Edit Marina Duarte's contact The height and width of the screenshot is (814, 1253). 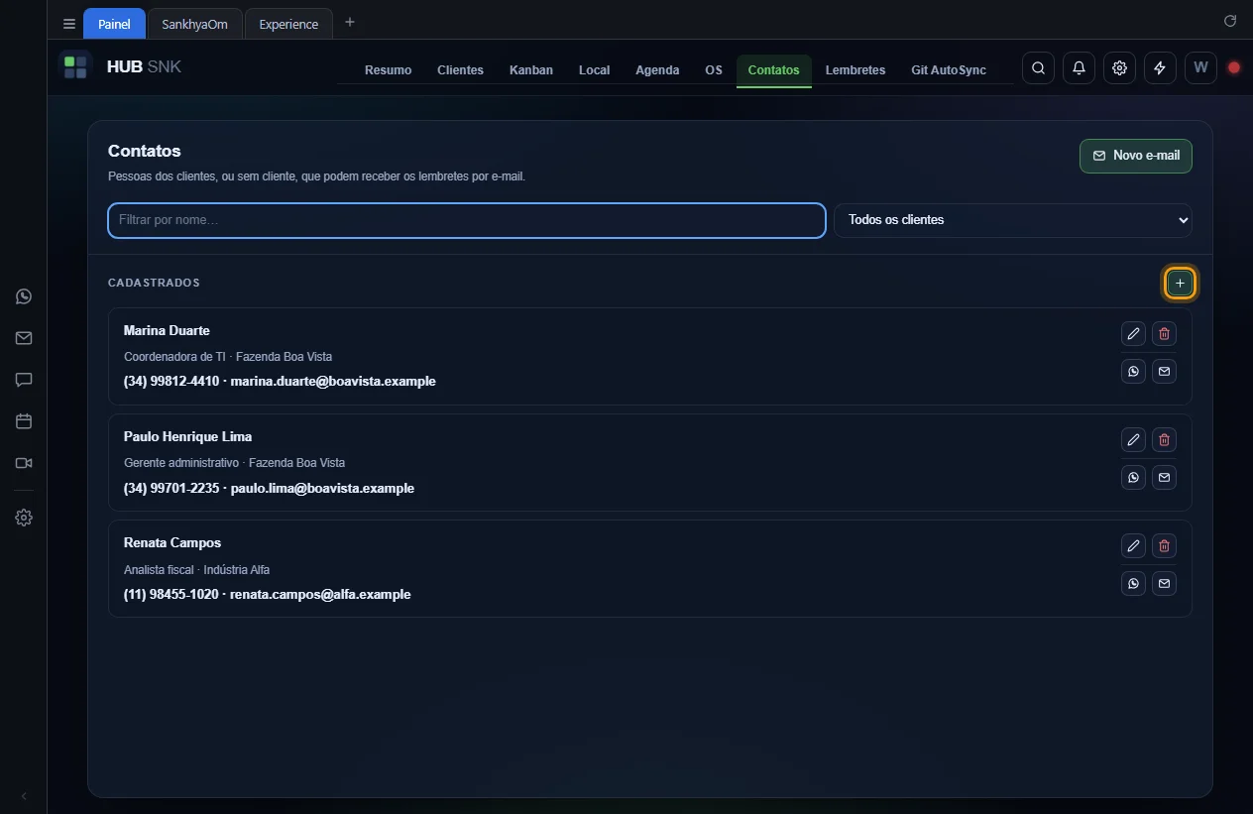tap(1133, 333)
